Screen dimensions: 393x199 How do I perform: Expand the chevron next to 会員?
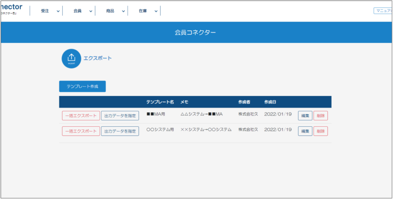point(91,11)
